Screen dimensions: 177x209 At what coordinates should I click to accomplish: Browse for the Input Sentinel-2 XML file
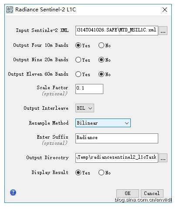[163, 31]
